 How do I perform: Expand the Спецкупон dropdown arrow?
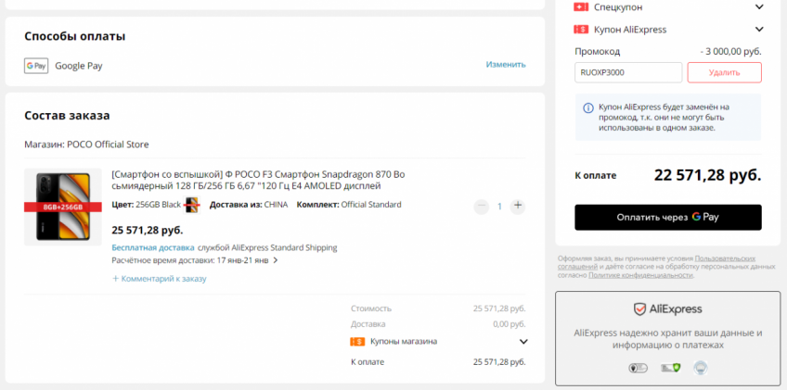[759, 6]
